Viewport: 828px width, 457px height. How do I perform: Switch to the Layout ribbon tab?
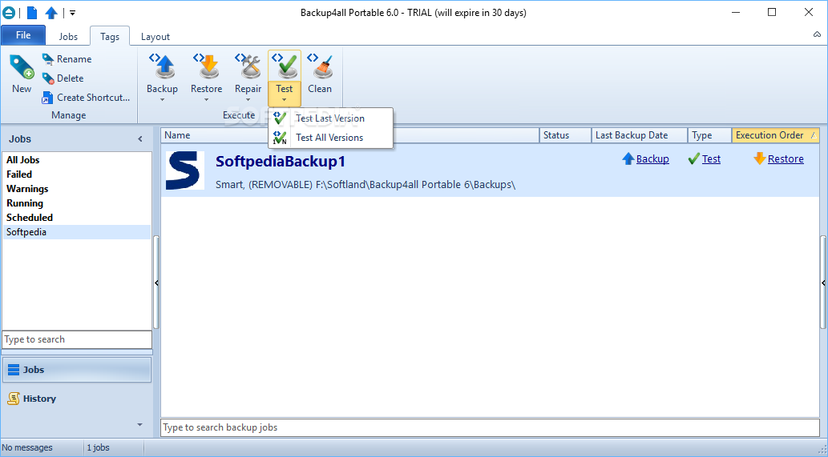[x=156, y=36]
